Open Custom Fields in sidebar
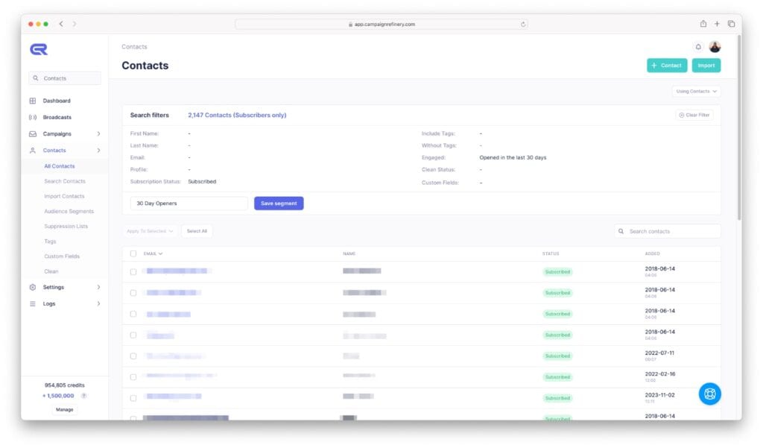Viewport: 763px width, 448px height. click(x=62, y=256)
